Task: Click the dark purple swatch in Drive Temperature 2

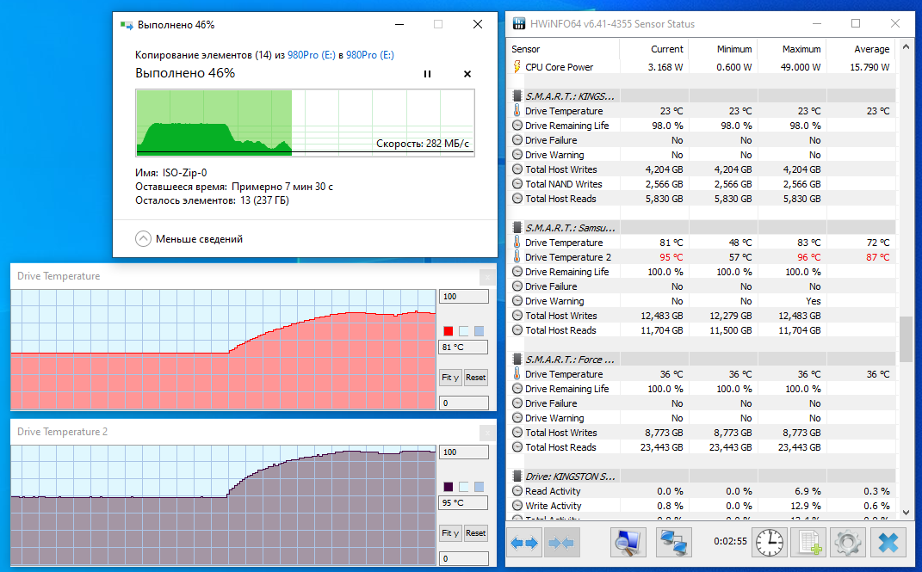Action: (448, 487)
